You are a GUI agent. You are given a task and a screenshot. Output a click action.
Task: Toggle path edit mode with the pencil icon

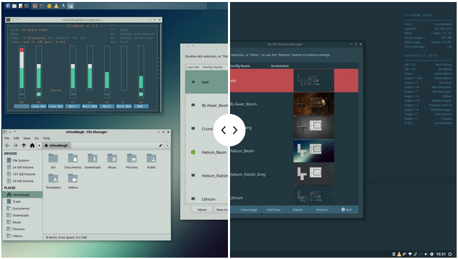[x=161, y=146]
